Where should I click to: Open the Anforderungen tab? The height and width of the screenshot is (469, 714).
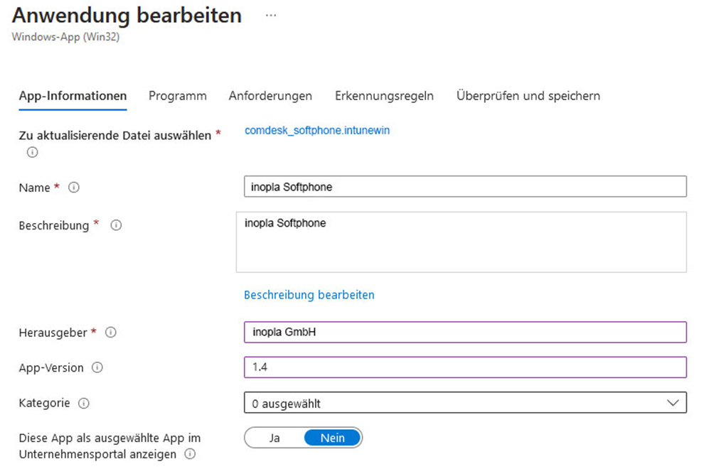coord(270,96)
